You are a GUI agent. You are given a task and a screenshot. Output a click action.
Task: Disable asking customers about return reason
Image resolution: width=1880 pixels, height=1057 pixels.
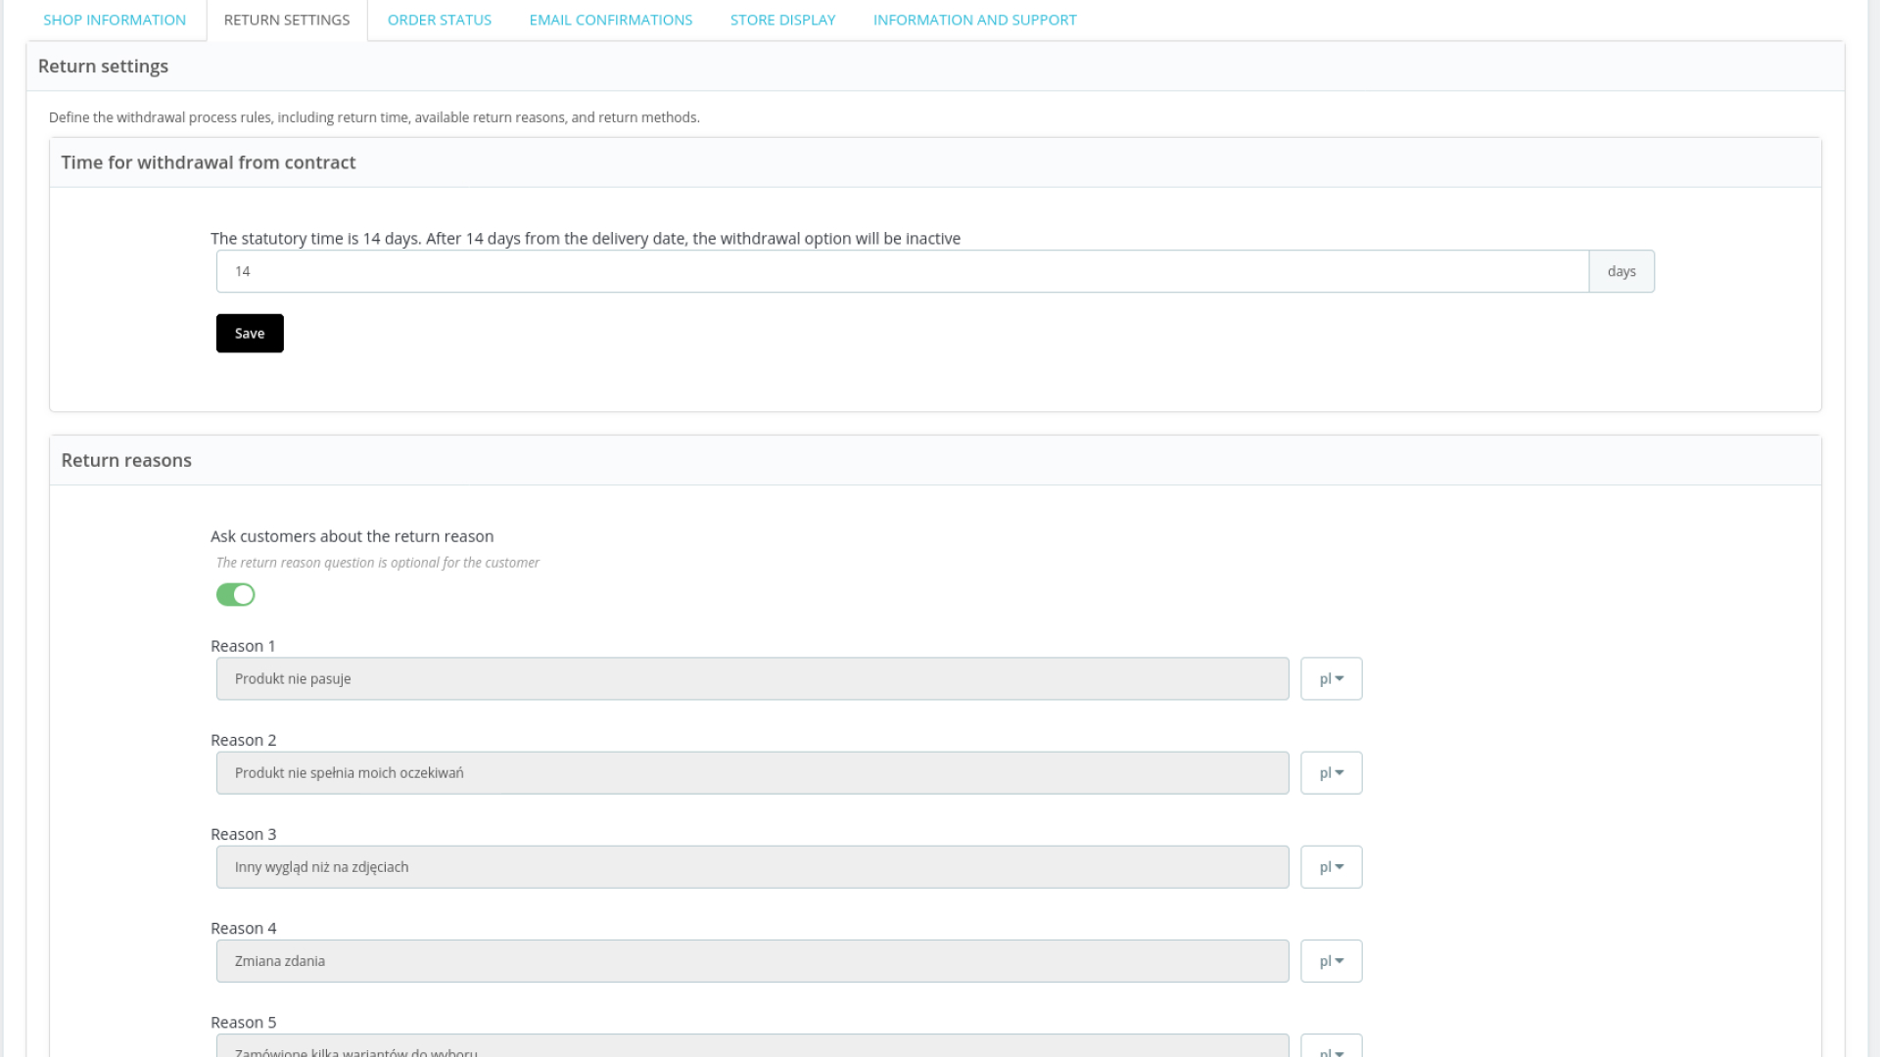coord(235,594)
